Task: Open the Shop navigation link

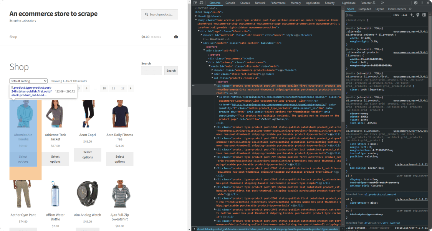Action: (x=13, y=37)
